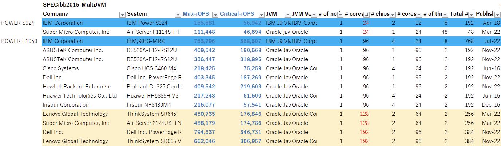Select the ProLiant DL325 Gen11 system cell

154,87
